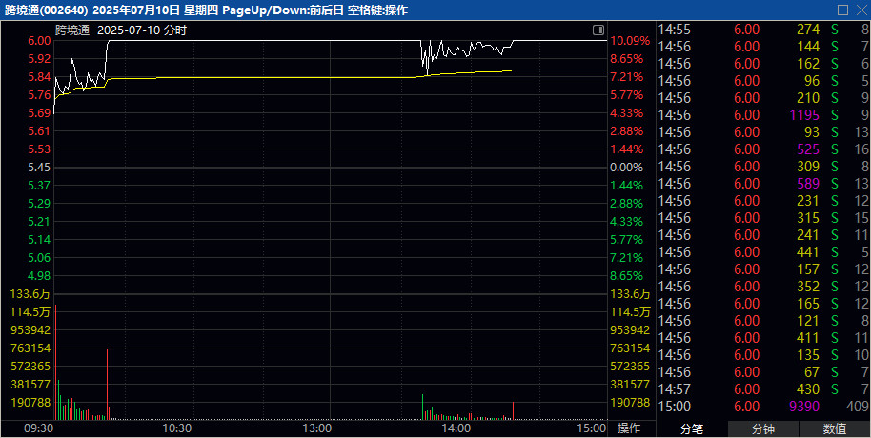Click the 跨境通 2025-07-10 分时 chart label
Viewport: 871px width, 438px height.
(121, 30)
